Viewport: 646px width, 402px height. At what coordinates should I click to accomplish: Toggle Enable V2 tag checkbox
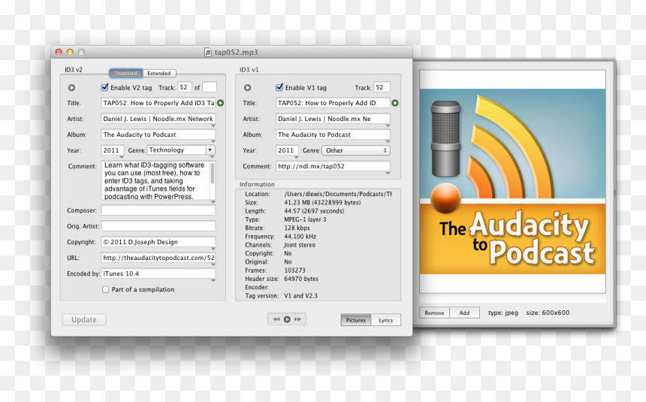pyautogui.click(x=104, y=87)
